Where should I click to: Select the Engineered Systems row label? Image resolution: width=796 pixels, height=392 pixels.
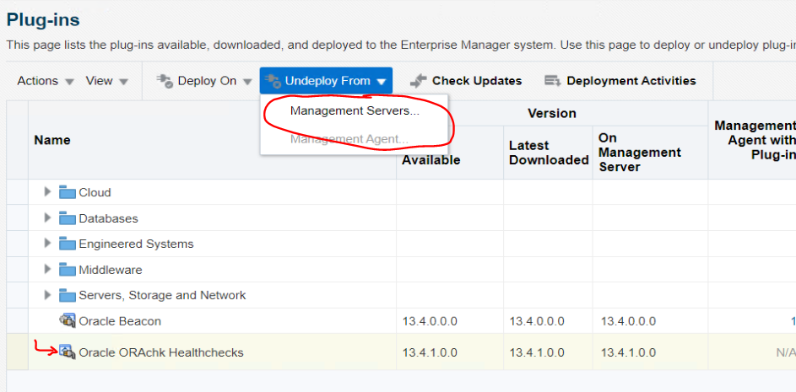(x=136, y=244)
